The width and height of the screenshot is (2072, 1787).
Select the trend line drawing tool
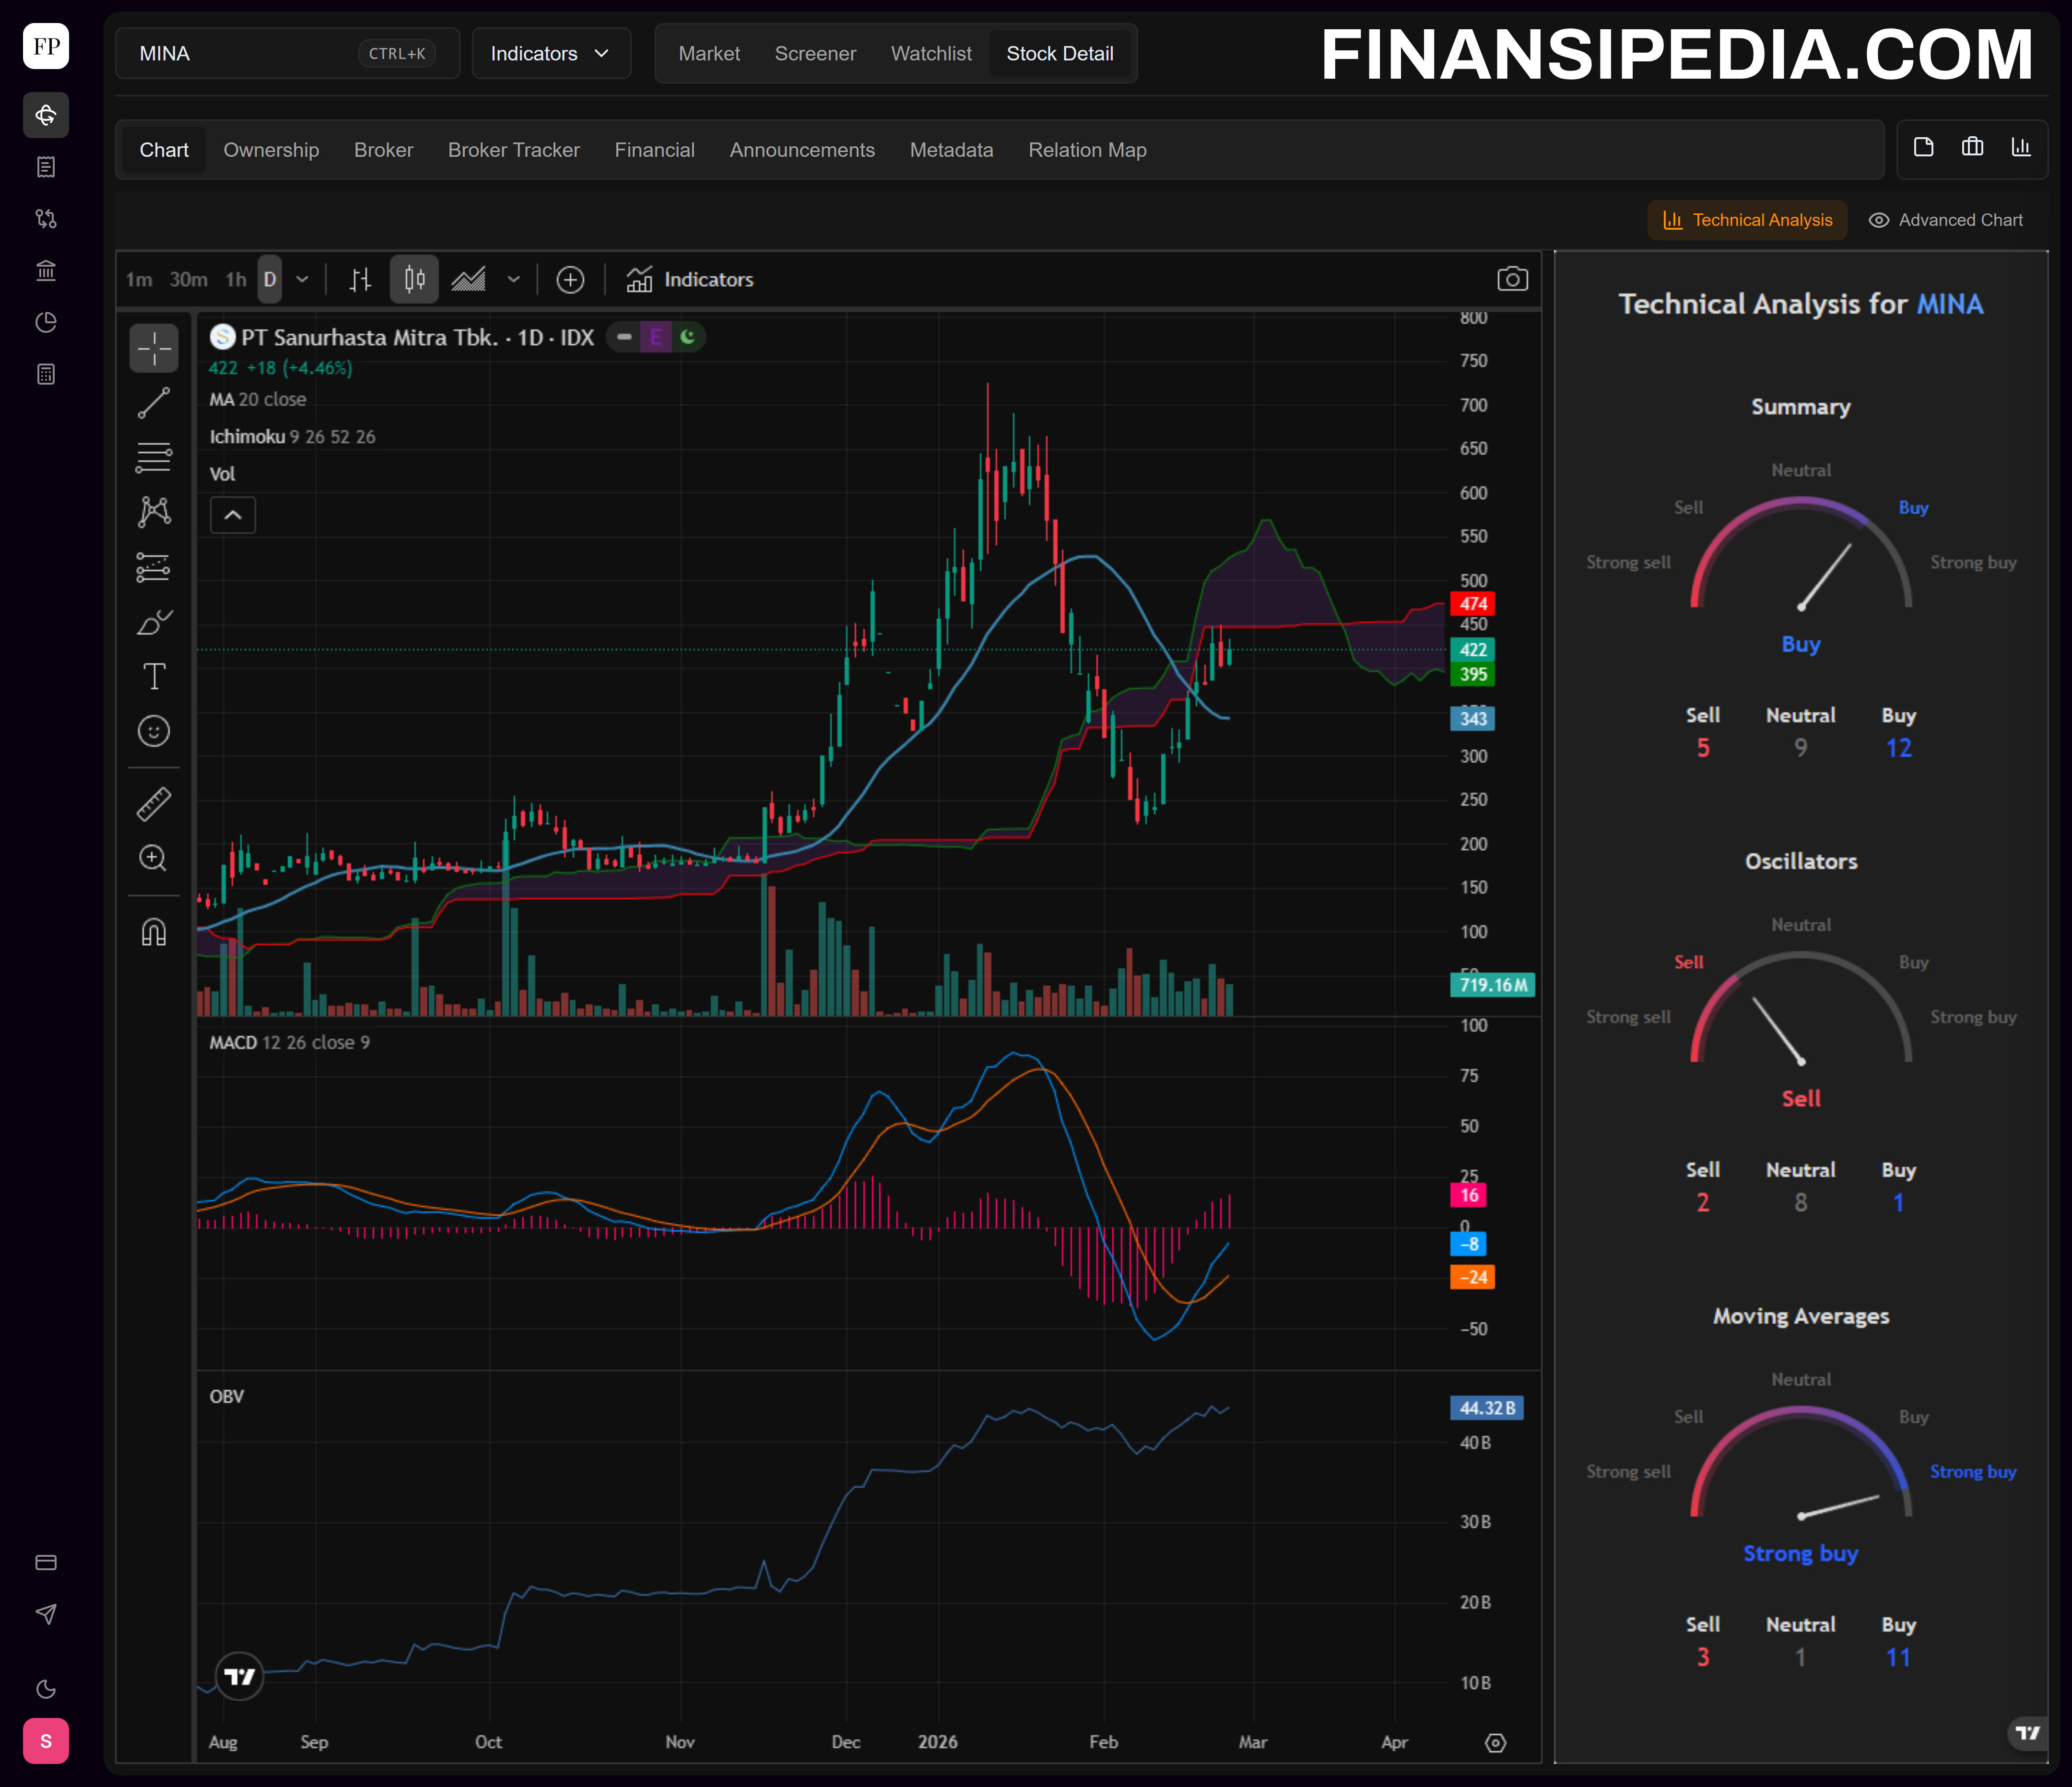pos(153,403)
